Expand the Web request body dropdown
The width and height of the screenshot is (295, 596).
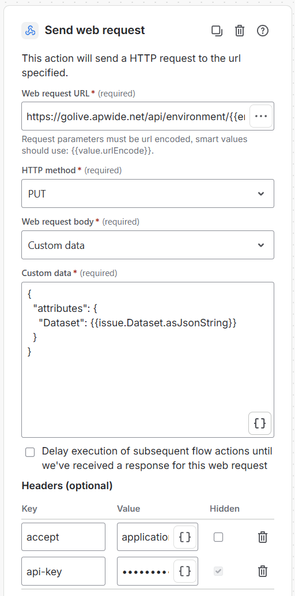pyautogui.click(x=148, y=245)
